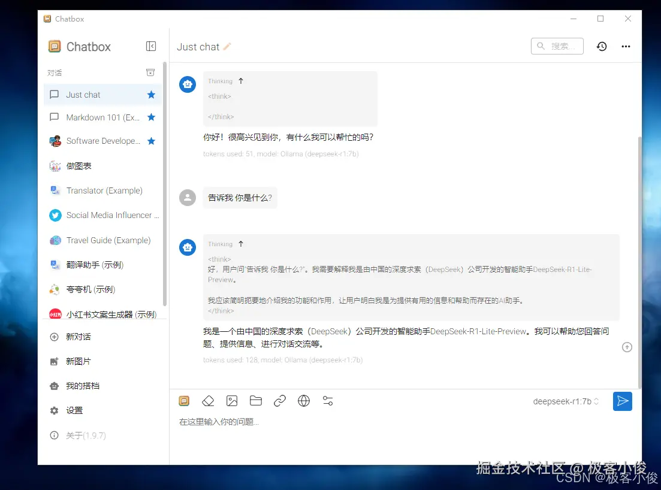Select Translator (Example) conversation
This screenshot has height=490, width=661.
coord(102,190)
